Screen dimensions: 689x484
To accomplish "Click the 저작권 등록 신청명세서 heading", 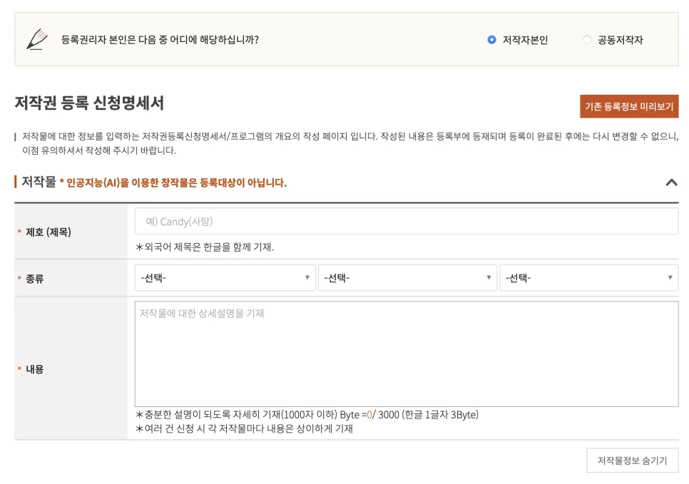I will pyautogui.click(x=89, y=103).
